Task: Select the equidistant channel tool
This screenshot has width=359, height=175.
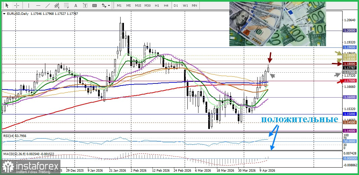Action: pos(57,5)
